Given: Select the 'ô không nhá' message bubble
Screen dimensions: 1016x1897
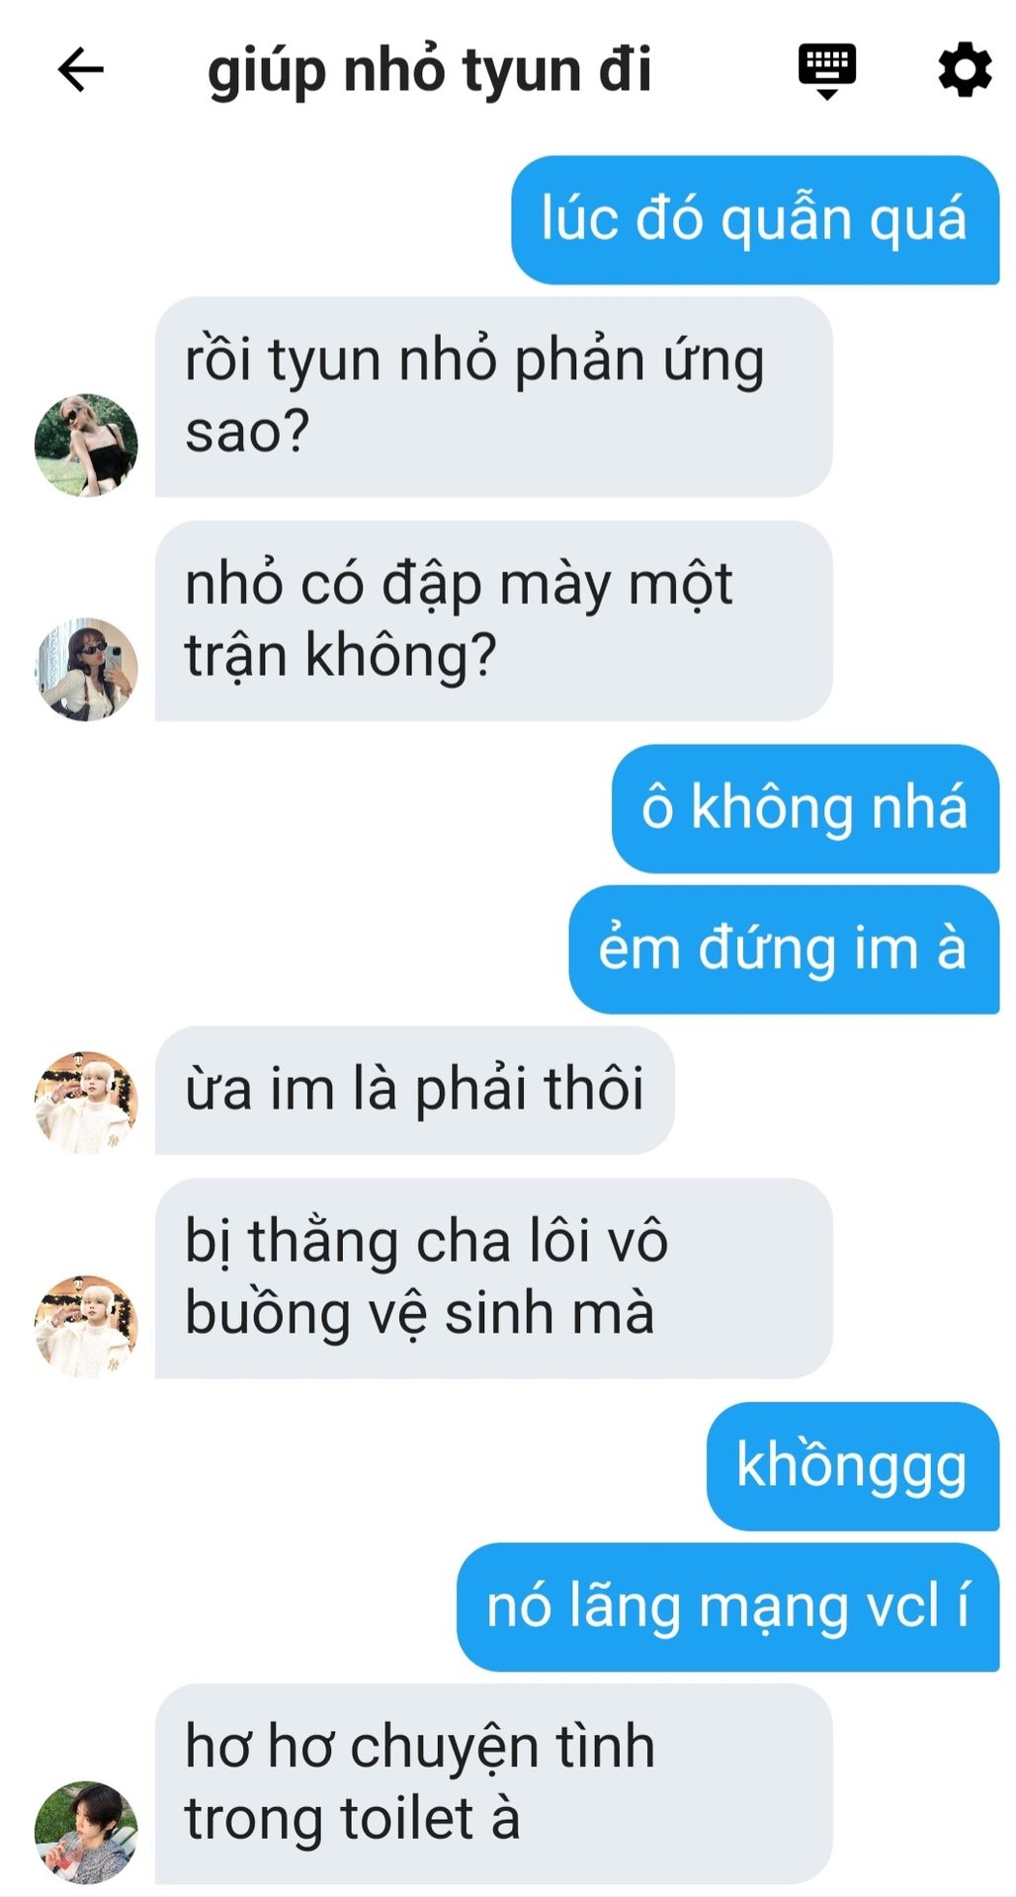Looking at the screenshot, I should tap(805, 808).
